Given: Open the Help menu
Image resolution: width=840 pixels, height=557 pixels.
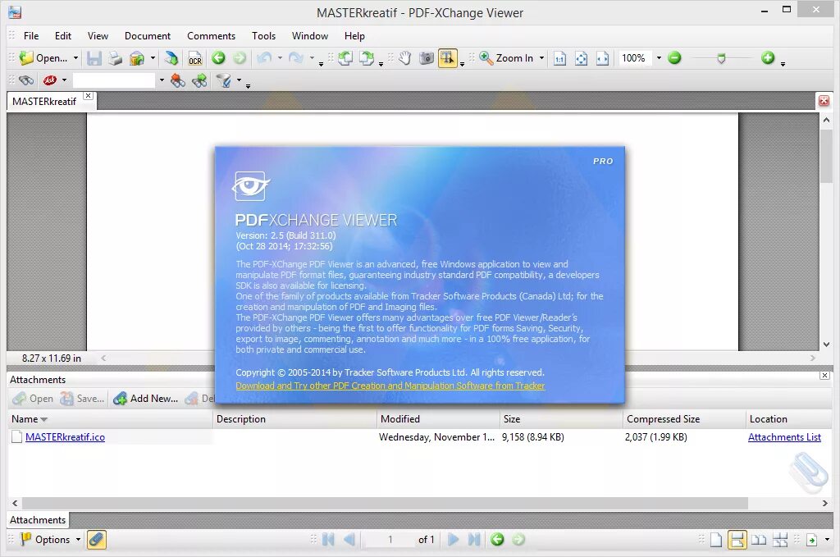Looking at the screenshot, I should click(354, 36).
